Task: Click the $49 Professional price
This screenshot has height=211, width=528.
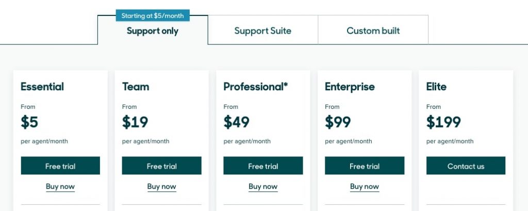Action: (237, 122)
